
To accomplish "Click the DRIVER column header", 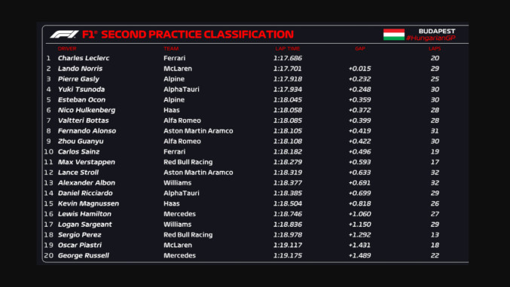I will click(67, 48).
